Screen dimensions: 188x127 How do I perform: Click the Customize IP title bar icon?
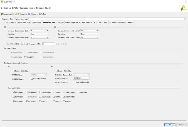pyautogui.click(x=2, y=2)
